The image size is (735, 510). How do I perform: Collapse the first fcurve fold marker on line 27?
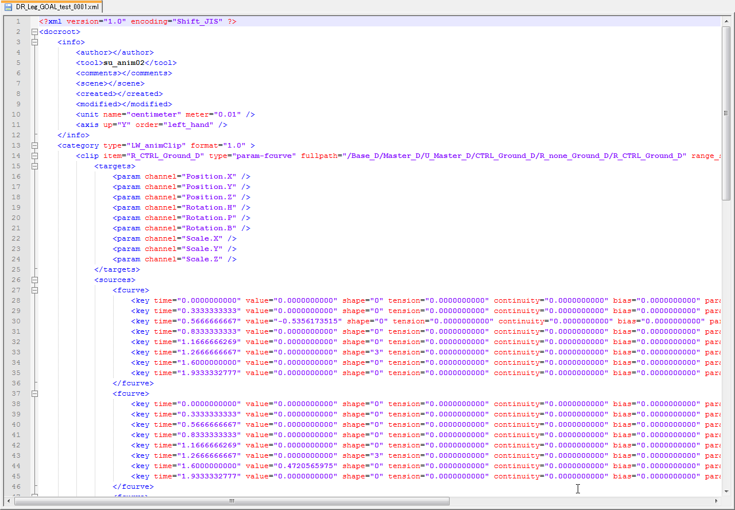34,290
